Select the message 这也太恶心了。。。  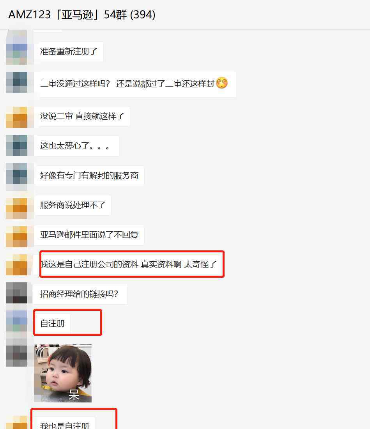pyautogui.click(x=76, y=146)
